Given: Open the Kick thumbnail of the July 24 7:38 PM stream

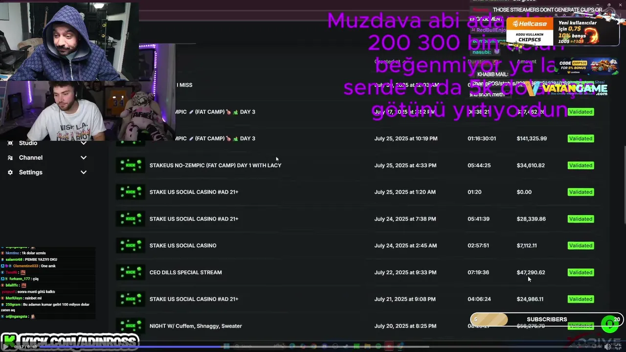Looking at the screenshot, I should (131, 219).
